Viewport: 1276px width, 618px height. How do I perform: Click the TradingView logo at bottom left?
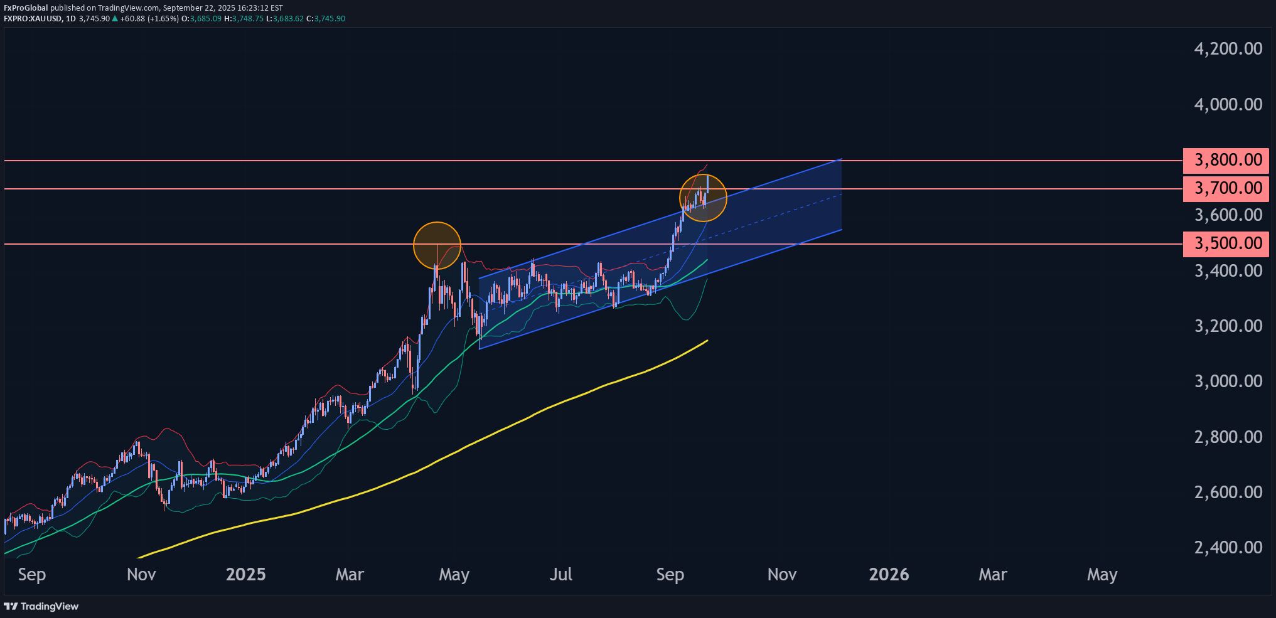point(41,606)
